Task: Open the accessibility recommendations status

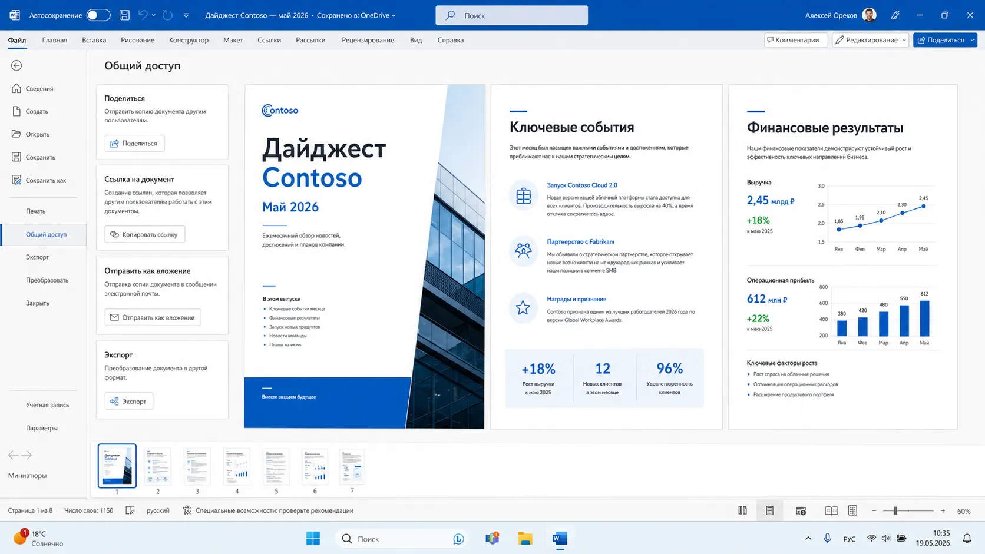Action: coord(268,510)
